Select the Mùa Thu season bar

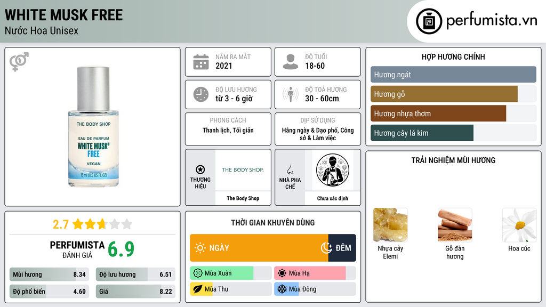click(230, 289)
